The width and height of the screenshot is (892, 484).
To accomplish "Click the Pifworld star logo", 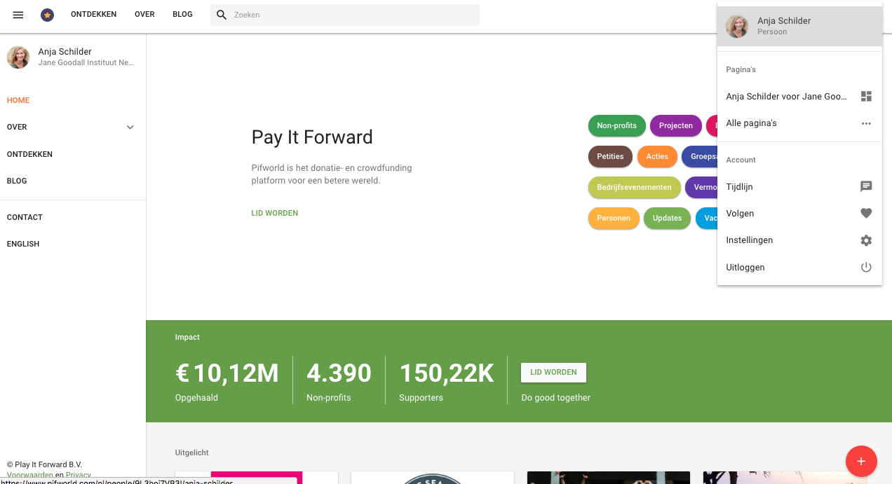I will 48,15.
